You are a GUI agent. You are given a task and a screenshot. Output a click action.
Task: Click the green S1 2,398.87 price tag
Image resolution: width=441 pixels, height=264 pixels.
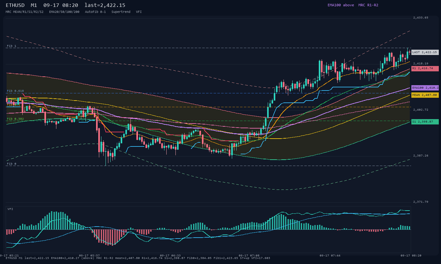pos(425,122)
